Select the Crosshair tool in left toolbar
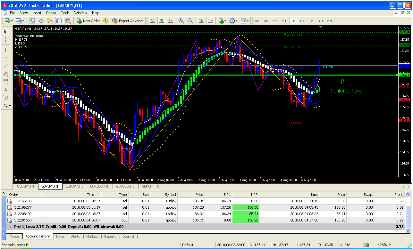Viewport: 413px width, 249px height. (5, 40)
